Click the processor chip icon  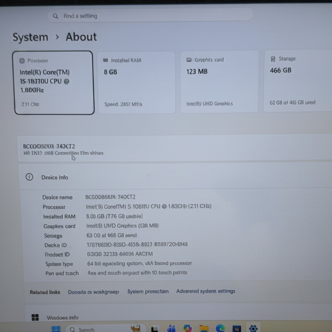point(22,61)
